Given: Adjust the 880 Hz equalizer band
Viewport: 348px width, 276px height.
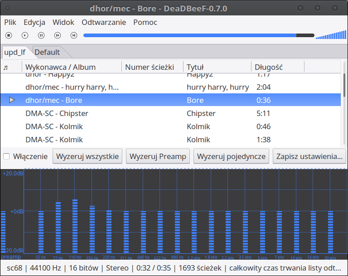Looking at the screenshot, I should 177,232.
